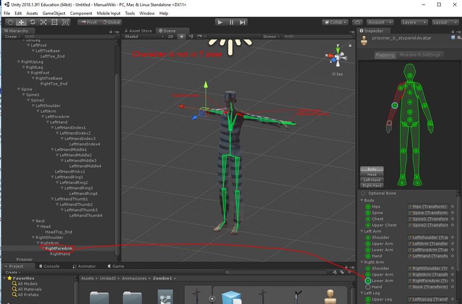Viewport: 462px width, 304px height.
Task: Toggle 2D scene view mode
Action: tap(170, 36)
